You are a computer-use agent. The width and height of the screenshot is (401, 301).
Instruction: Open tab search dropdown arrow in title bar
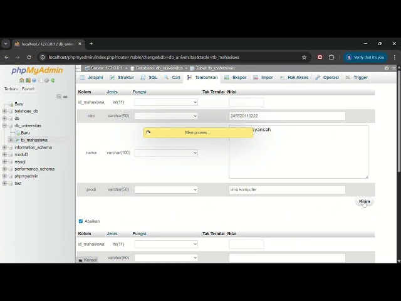tap(6, 44)
